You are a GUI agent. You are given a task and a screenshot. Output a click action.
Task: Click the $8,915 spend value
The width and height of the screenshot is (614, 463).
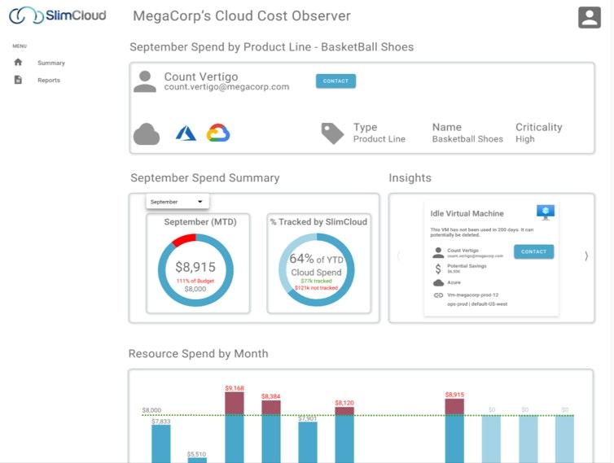click(x=195, y=267)
